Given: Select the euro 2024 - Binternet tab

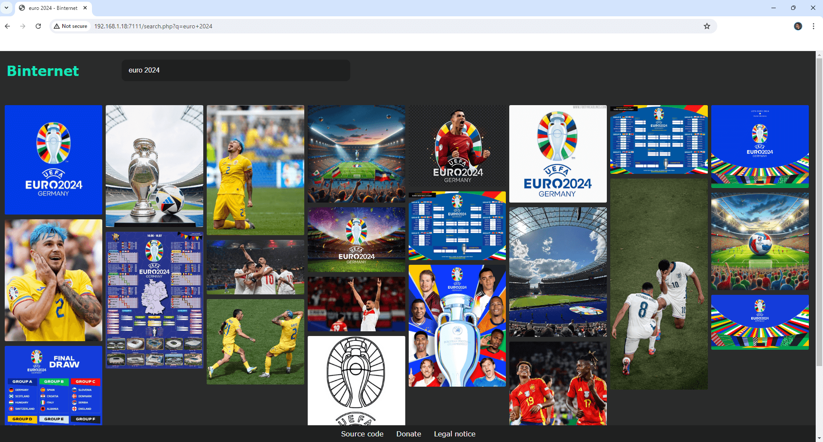Looking at the screenshot, I should (53, 8).
